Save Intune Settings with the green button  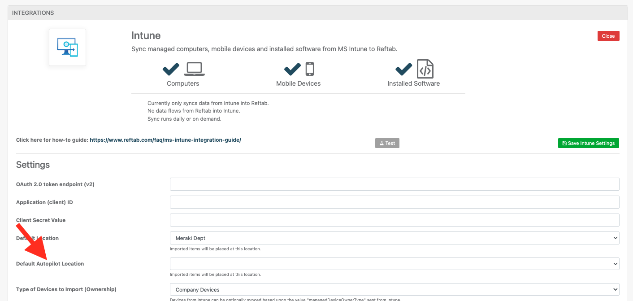pos(589,143)
